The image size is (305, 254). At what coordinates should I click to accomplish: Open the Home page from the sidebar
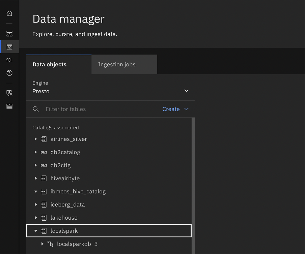[x=9, y=13]
